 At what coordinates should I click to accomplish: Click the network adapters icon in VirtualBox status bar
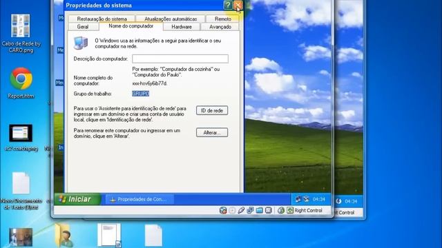click(x=250, y=210)
